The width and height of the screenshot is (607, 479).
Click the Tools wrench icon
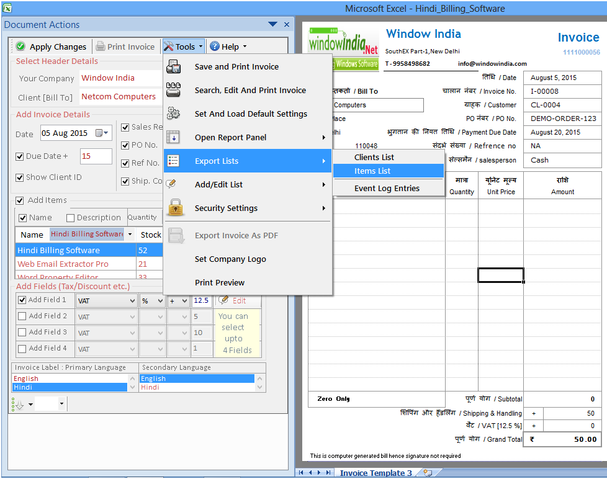tap(168, 47)
